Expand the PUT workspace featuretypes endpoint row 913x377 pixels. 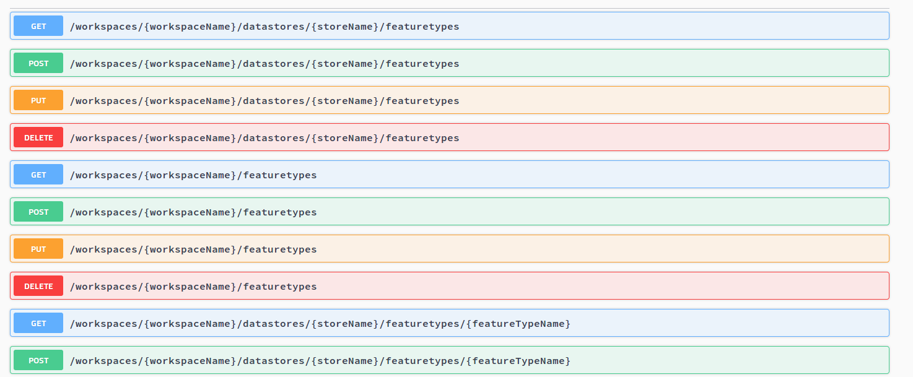(434, 248)
